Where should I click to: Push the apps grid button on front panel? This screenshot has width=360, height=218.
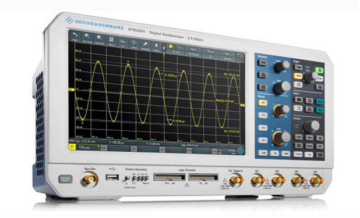coord(320,155)
